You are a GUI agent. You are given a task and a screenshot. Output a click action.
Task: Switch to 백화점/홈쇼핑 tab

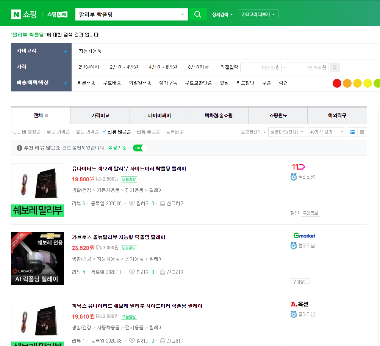219,115
